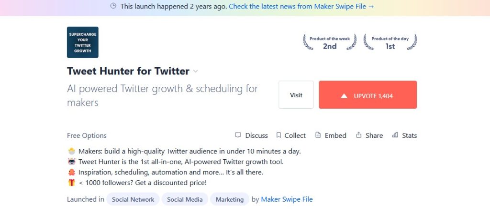Select the Marketing topic tag
The image size is (490, 216).
coord(230,199)
